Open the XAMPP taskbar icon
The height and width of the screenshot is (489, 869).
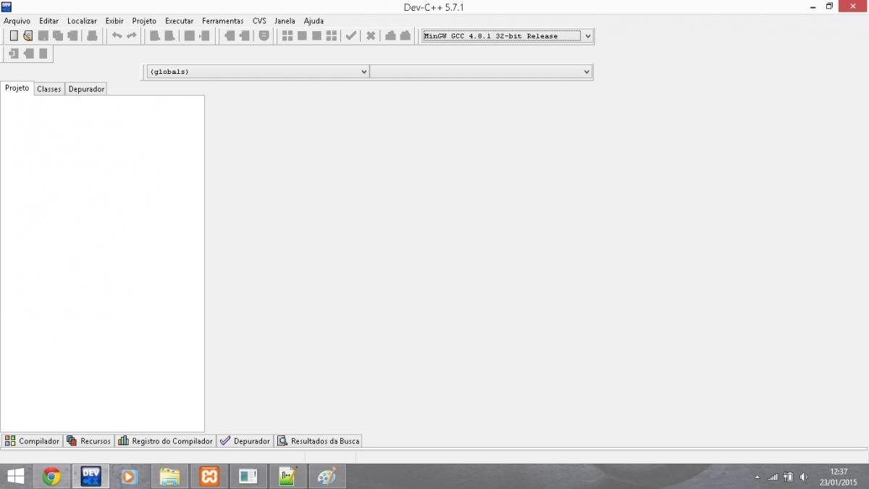[209, 477]
